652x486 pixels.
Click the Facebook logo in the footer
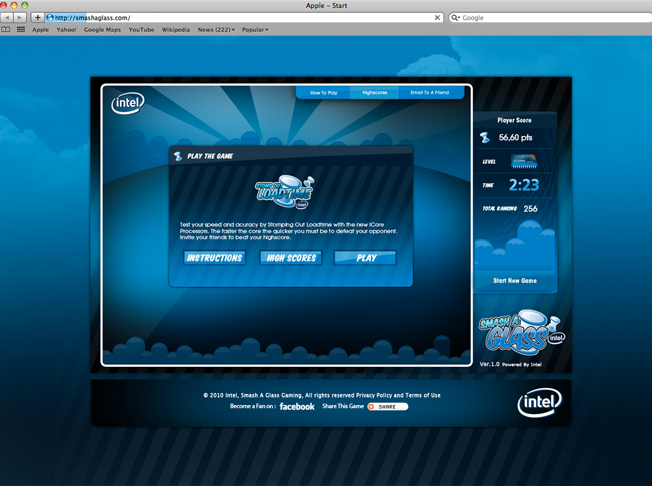(297, 406)
